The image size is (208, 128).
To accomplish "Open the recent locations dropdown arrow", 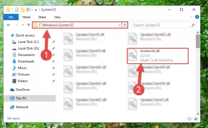I will tap(23, 25).
